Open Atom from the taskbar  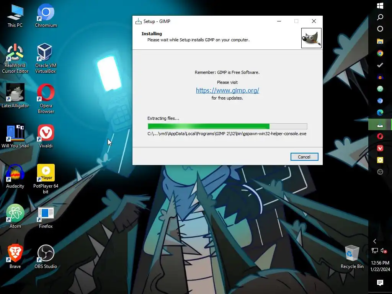(380, 89)
